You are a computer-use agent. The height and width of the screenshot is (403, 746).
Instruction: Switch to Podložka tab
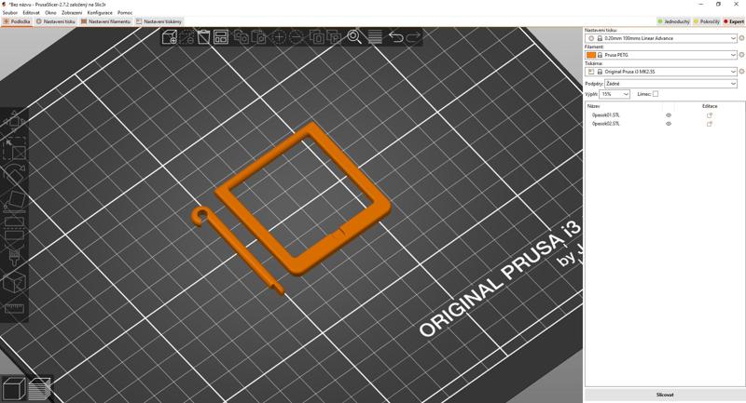17,21
